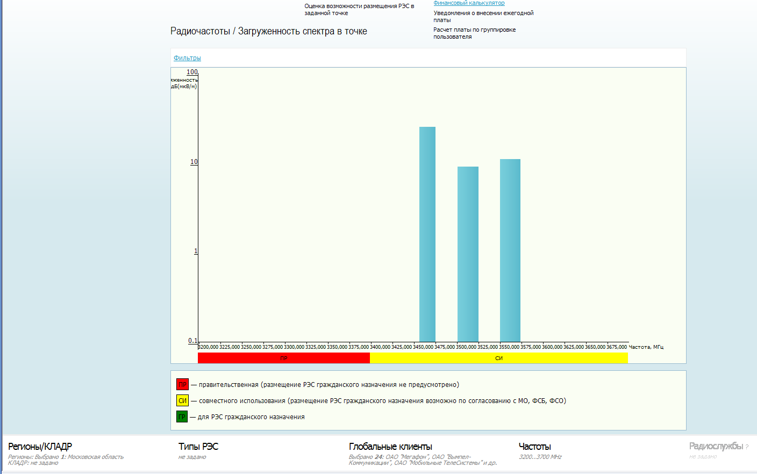Open Расчет платы по группировке пользователя
The width and height of the screenshot is (757, 474).
coord(474,33)
